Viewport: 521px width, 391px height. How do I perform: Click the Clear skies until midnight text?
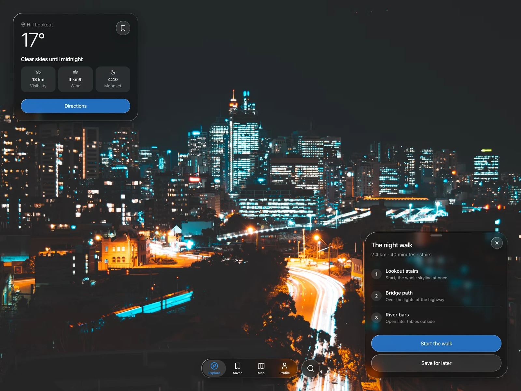[x=52, y=59]
